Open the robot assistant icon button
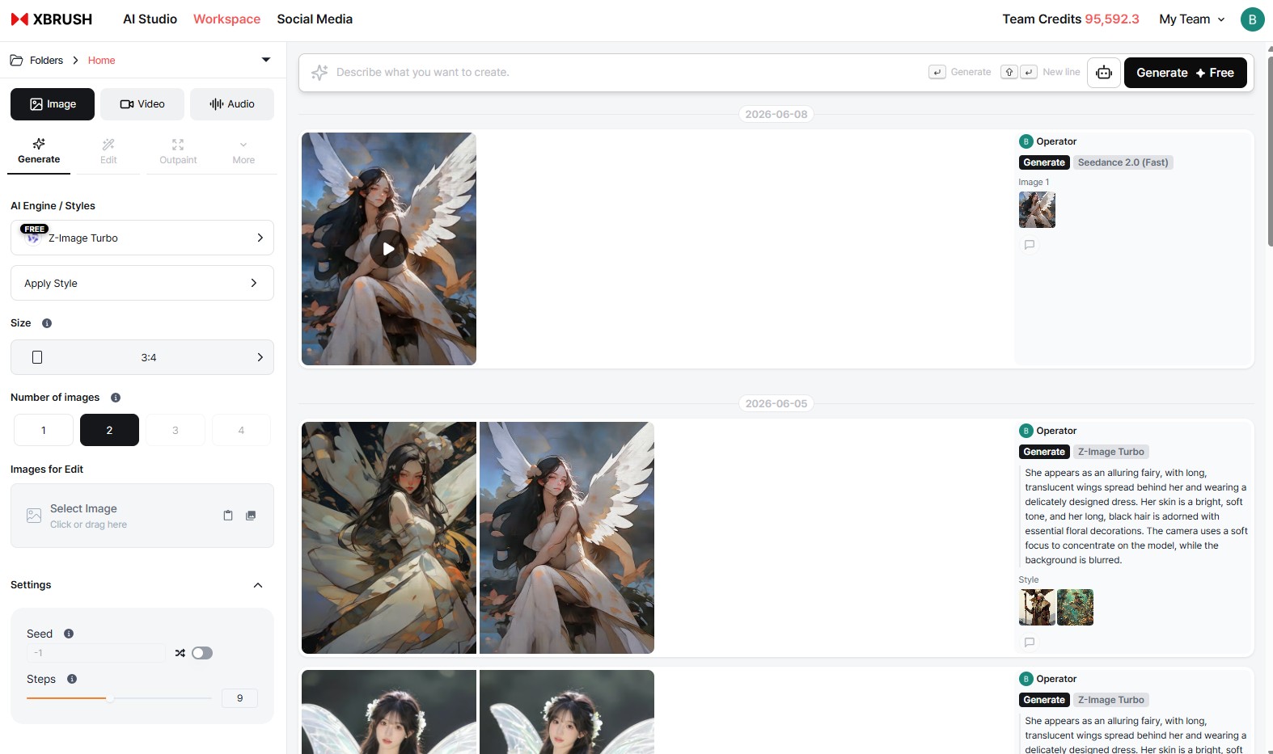Screen dimensions: 1273x754 pyautogui.click(x=1104, y=73)
